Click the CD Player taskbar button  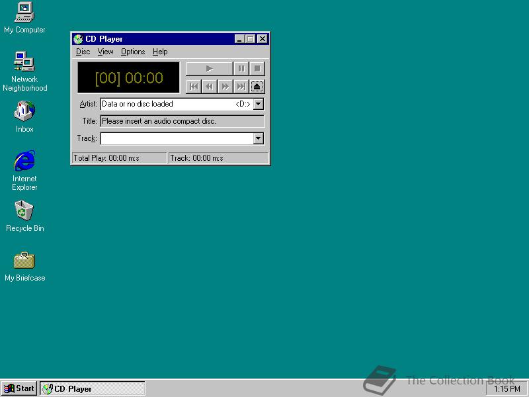click(x=93, y=388)
